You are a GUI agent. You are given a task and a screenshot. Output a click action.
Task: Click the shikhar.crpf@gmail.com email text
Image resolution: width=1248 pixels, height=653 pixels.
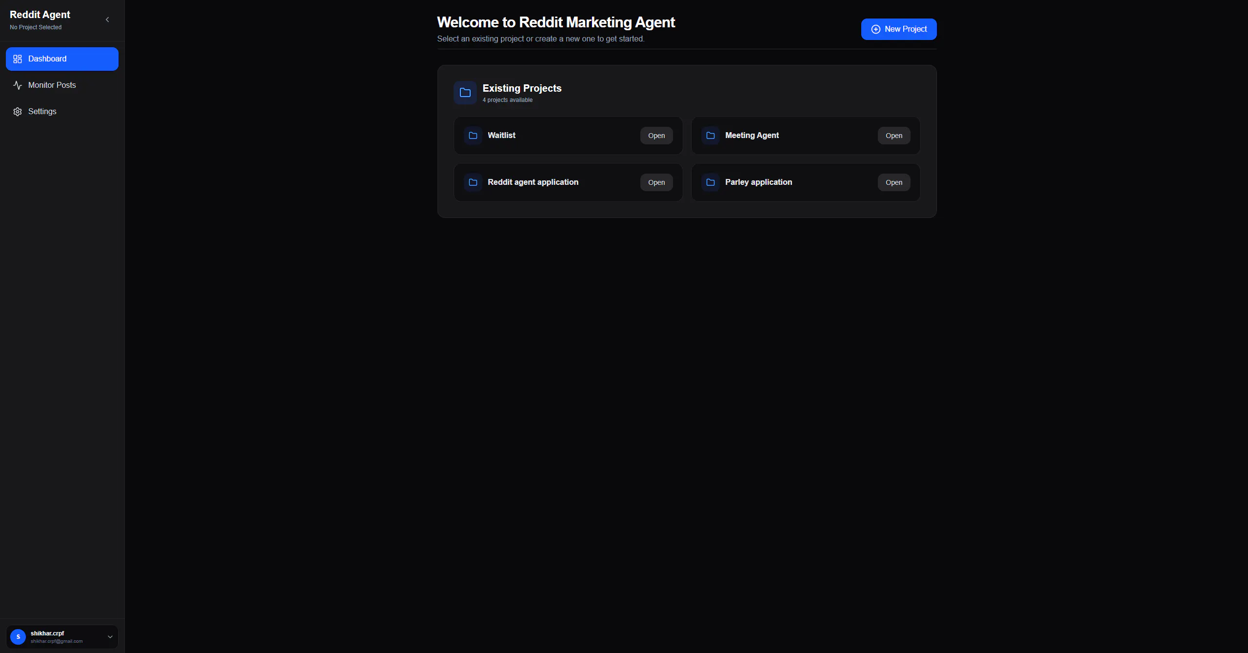(57, 641)
